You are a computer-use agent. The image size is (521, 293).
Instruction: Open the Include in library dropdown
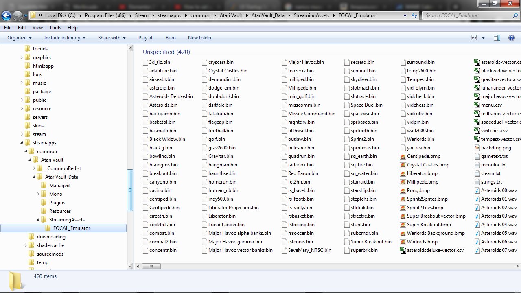click(x=65, y=38)
